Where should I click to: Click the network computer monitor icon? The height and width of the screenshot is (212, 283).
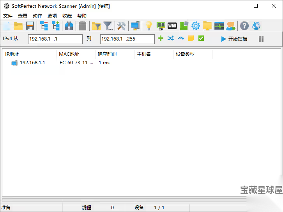click(x=135, y=26)
